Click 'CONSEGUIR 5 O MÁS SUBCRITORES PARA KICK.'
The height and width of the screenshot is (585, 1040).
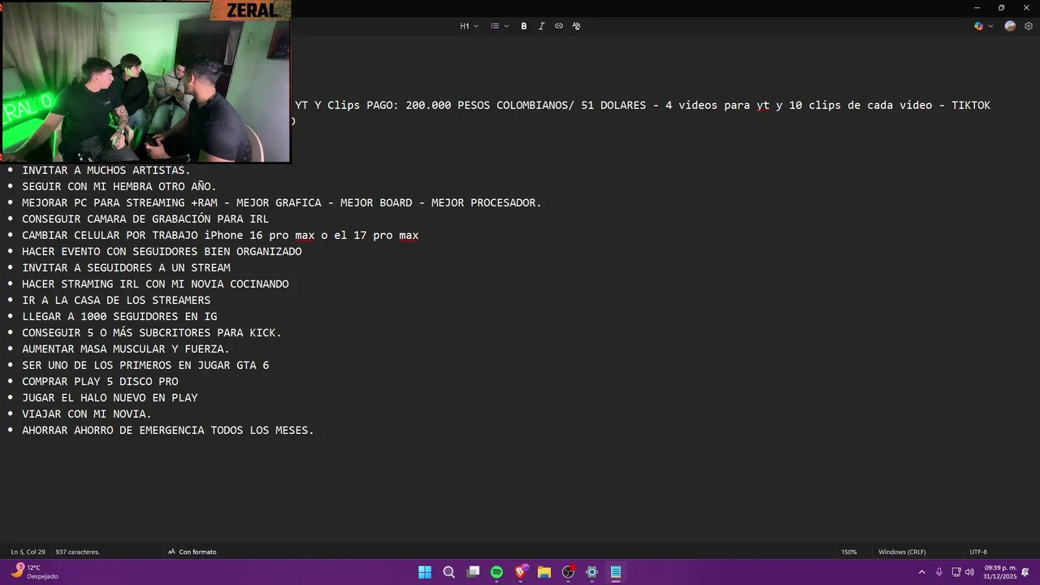pyautogui.click(x=152, y=332)
